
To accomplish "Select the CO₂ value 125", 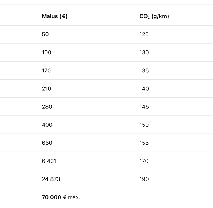I will point(144,34).
